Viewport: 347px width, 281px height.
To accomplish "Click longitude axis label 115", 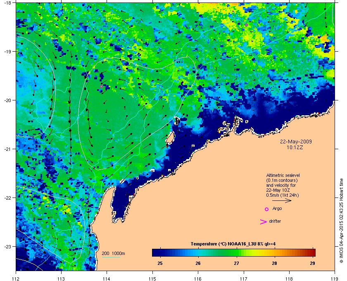I will (152, 279).
